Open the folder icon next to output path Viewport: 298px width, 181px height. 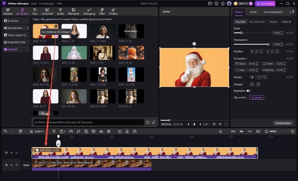(x=148, y=122)
